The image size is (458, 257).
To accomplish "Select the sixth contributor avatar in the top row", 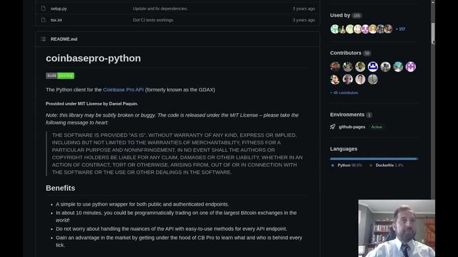I will click(x=398, y=67).
